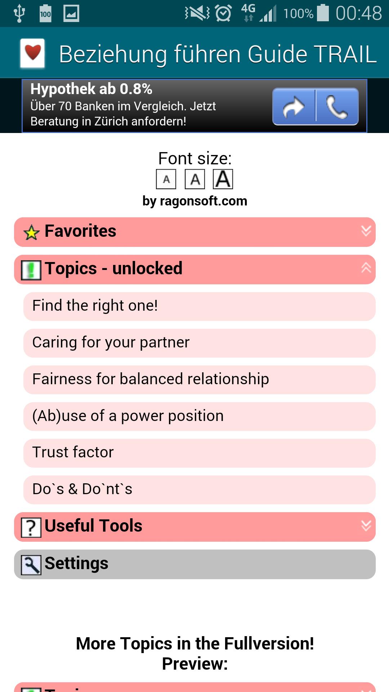Image resolution: width=389 pixels, height=692 pixels.
Task: Select the medium font size A button
Action: click(195, 178)
